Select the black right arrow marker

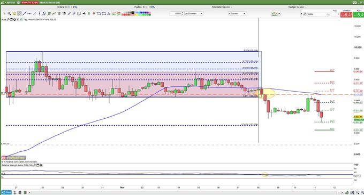[84, 14]
